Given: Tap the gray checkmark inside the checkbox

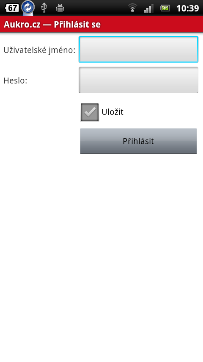Looking at the screenshot, I should [x=90, y=112].
